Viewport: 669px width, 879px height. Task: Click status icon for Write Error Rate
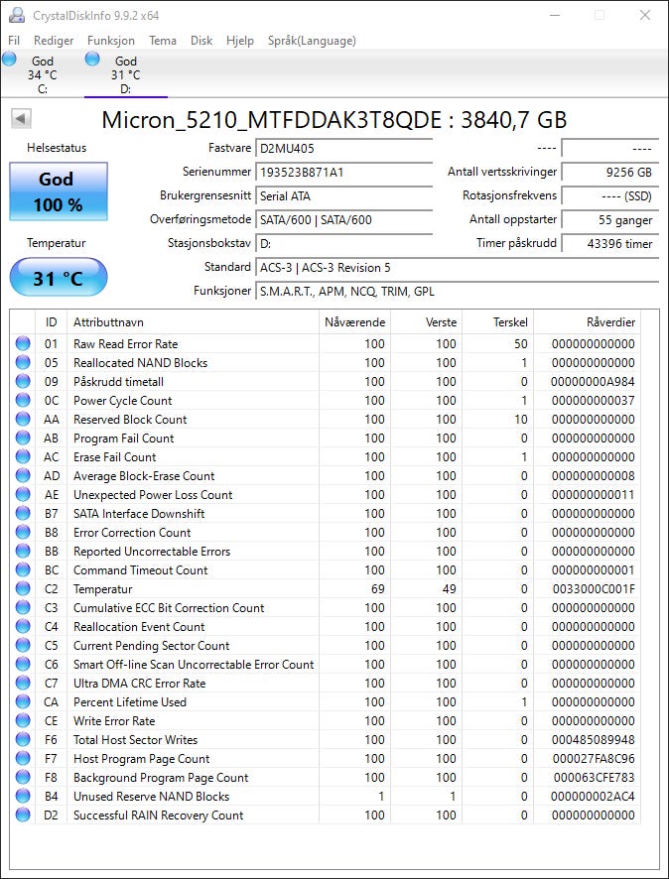point(23,720)
